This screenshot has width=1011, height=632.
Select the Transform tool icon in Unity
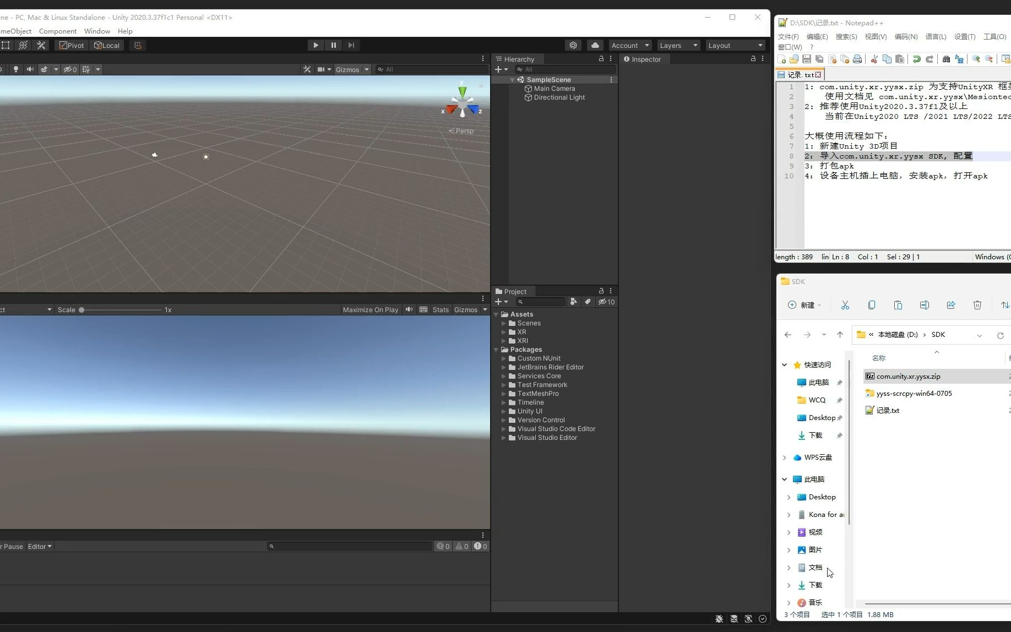coord(23,45)
